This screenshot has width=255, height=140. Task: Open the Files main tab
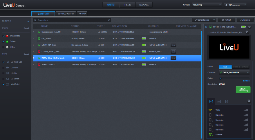[x=128, y=5]
